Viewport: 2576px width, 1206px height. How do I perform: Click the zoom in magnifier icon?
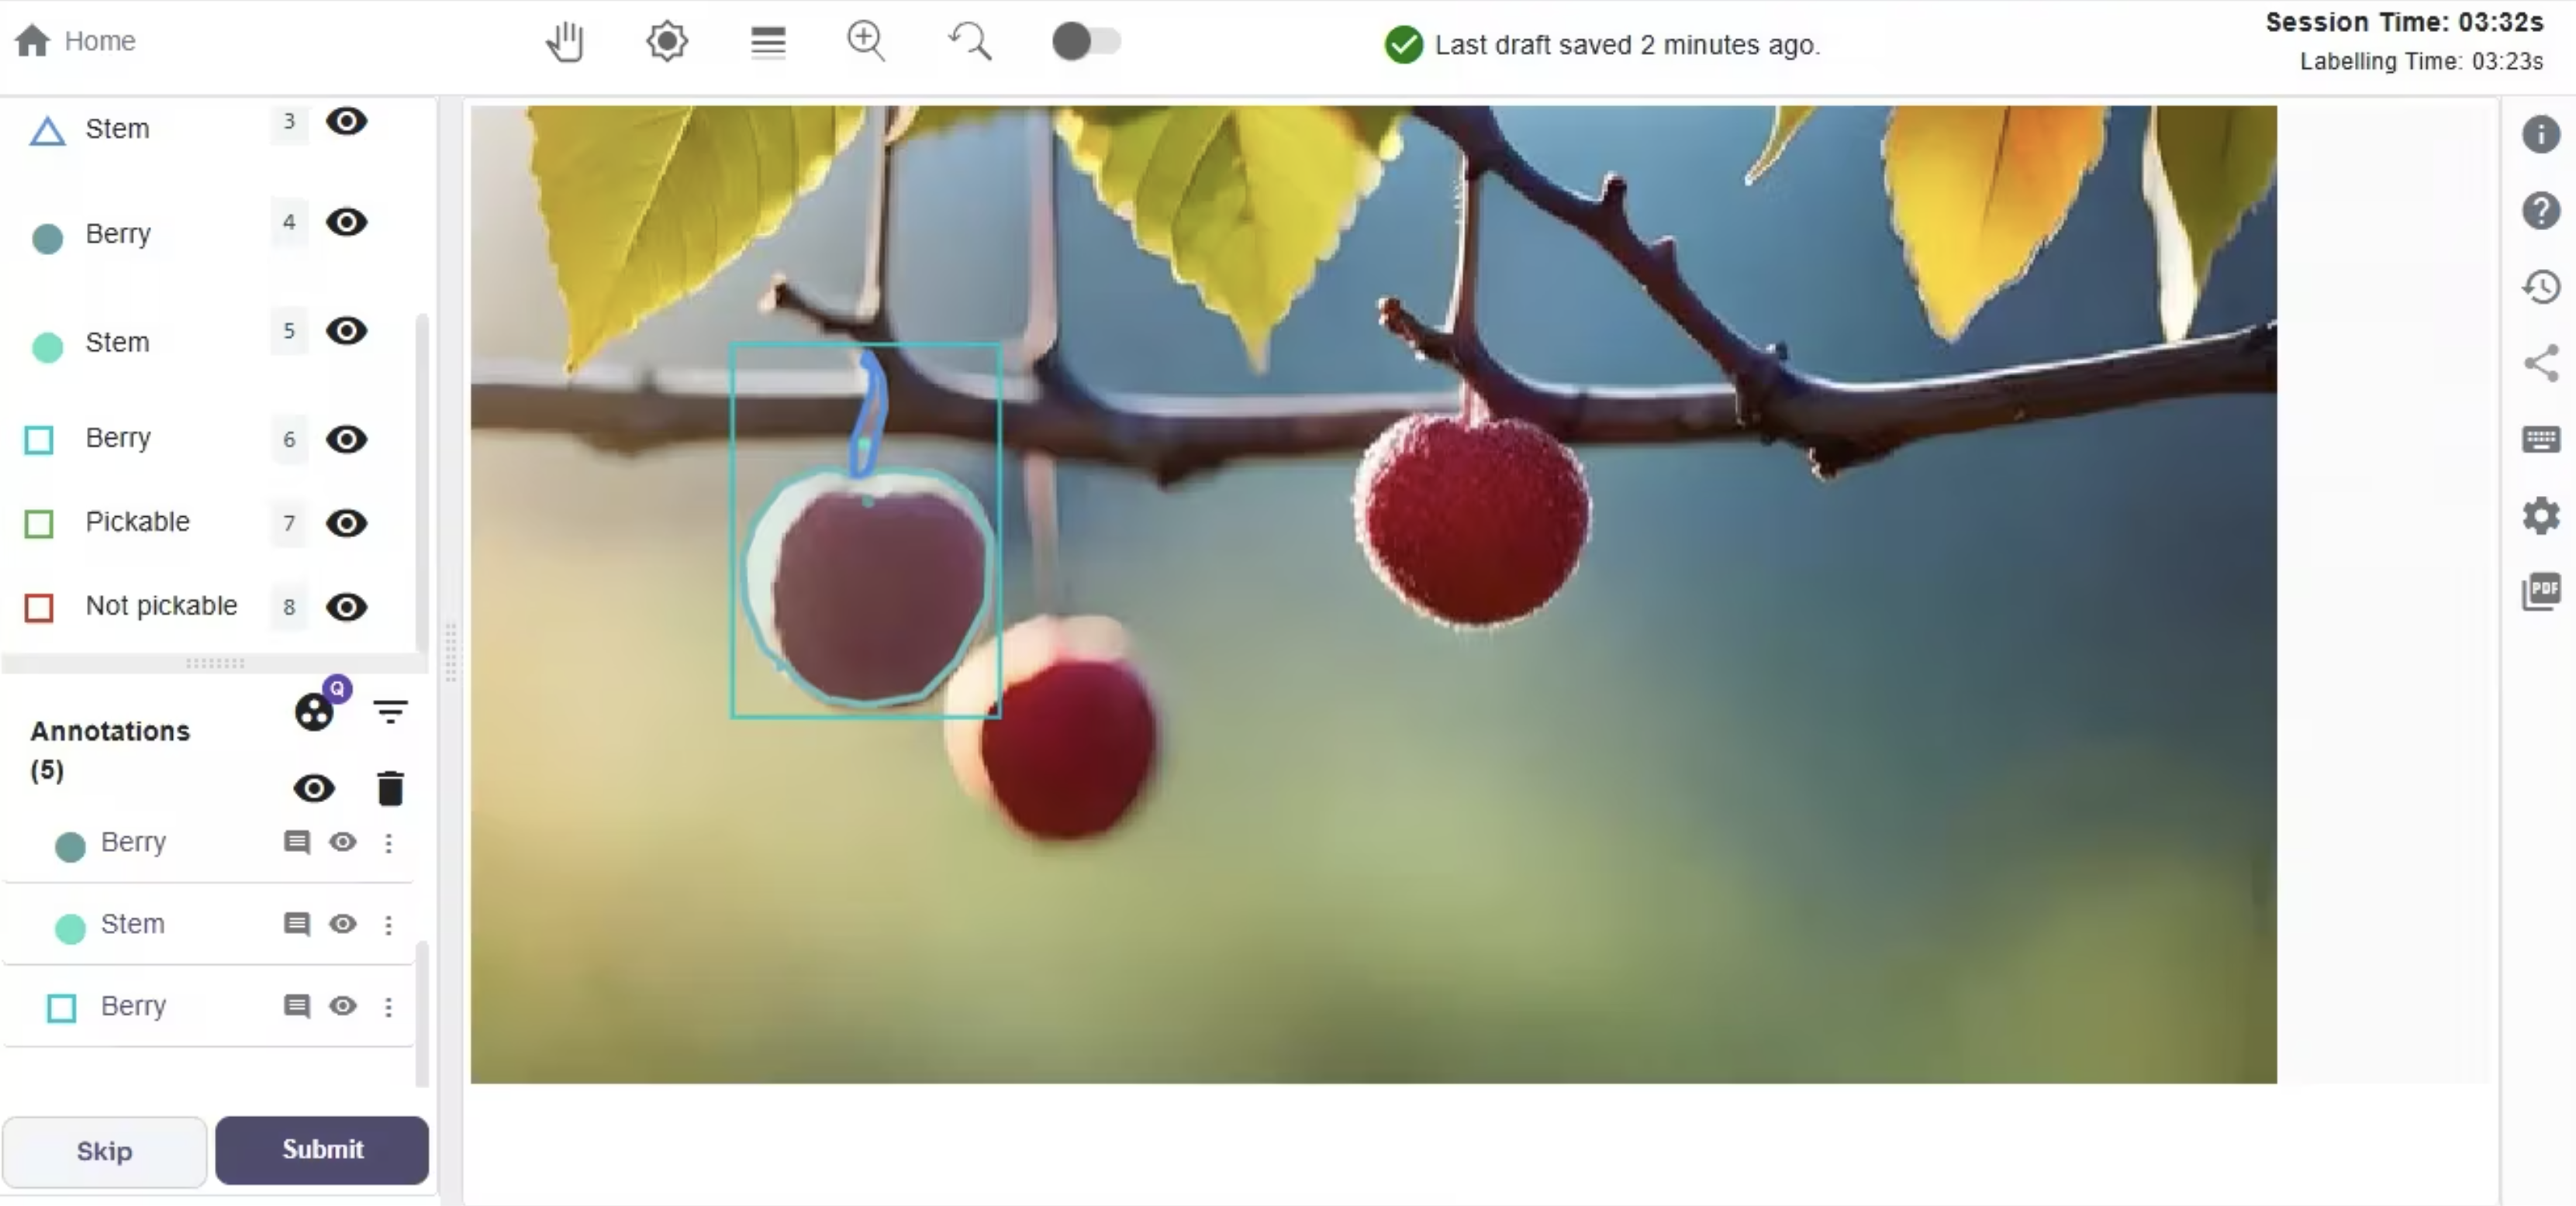(866, 42)
